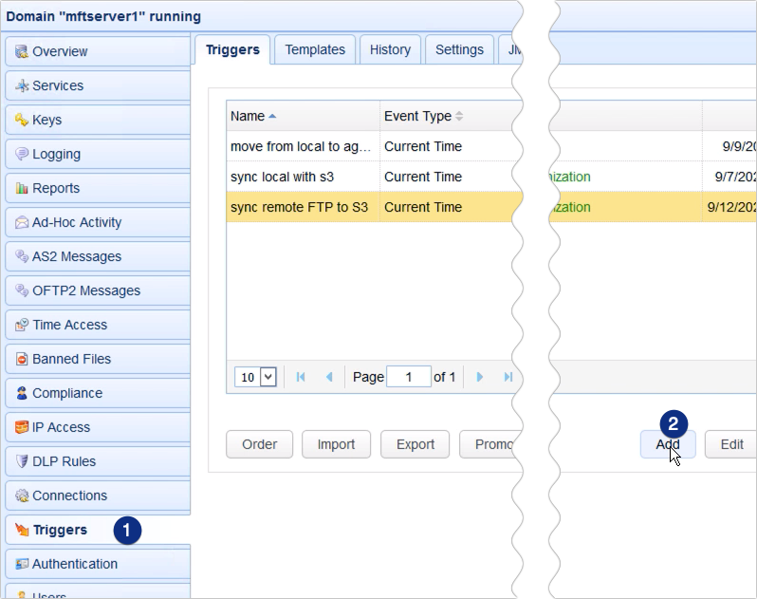Select the Triggers tab
The width and height of the screenshot is (757, 599).
pyautogui.click(x=232, y=49)
